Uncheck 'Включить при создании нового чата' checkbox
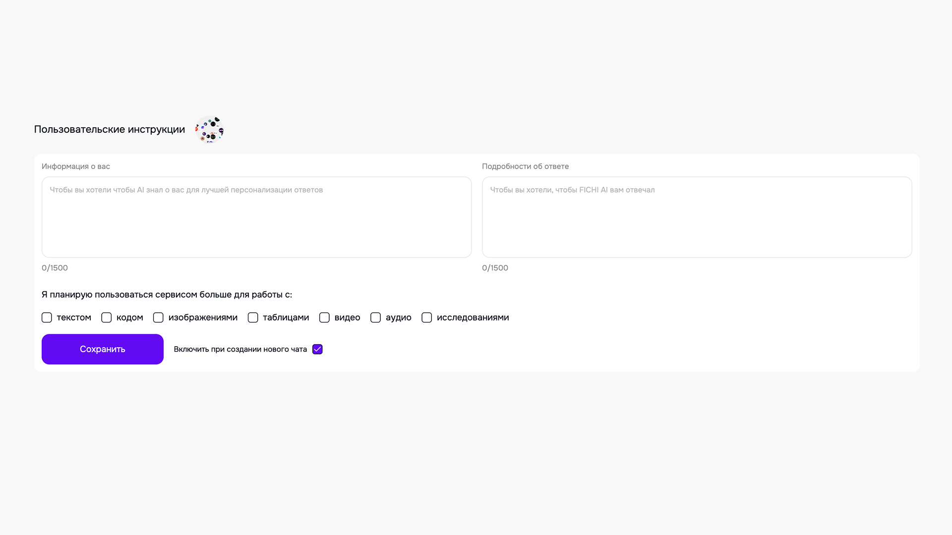Screen dimensions: 952x535 tap(317, 349)
